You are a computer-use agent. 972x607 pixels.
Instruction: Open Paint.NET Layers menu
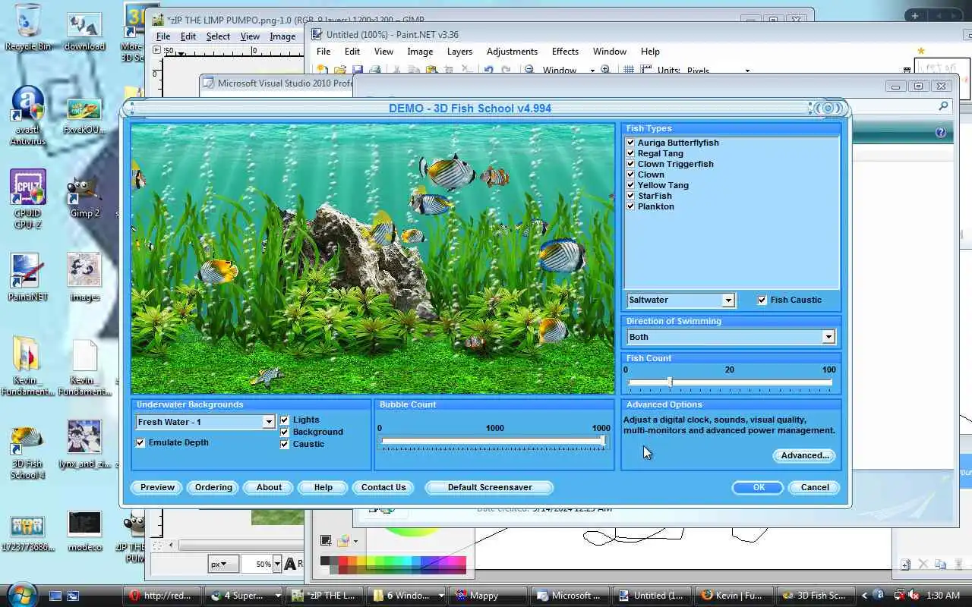click(x=459, y=52)
